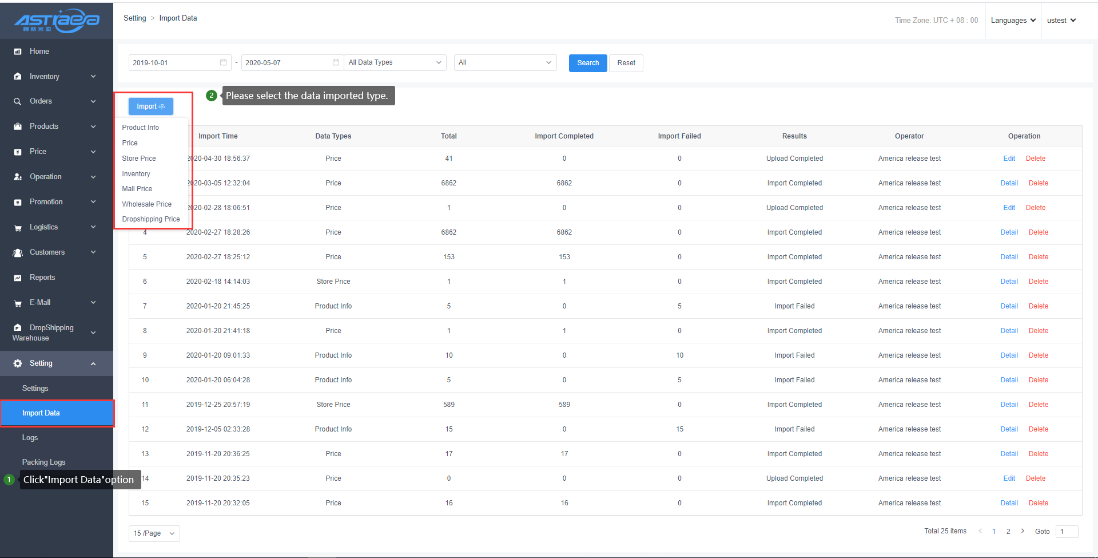This screenshot has height=558, width=1098.
Task: Click the Setting gear icon
Action: [x=18, y=363]
